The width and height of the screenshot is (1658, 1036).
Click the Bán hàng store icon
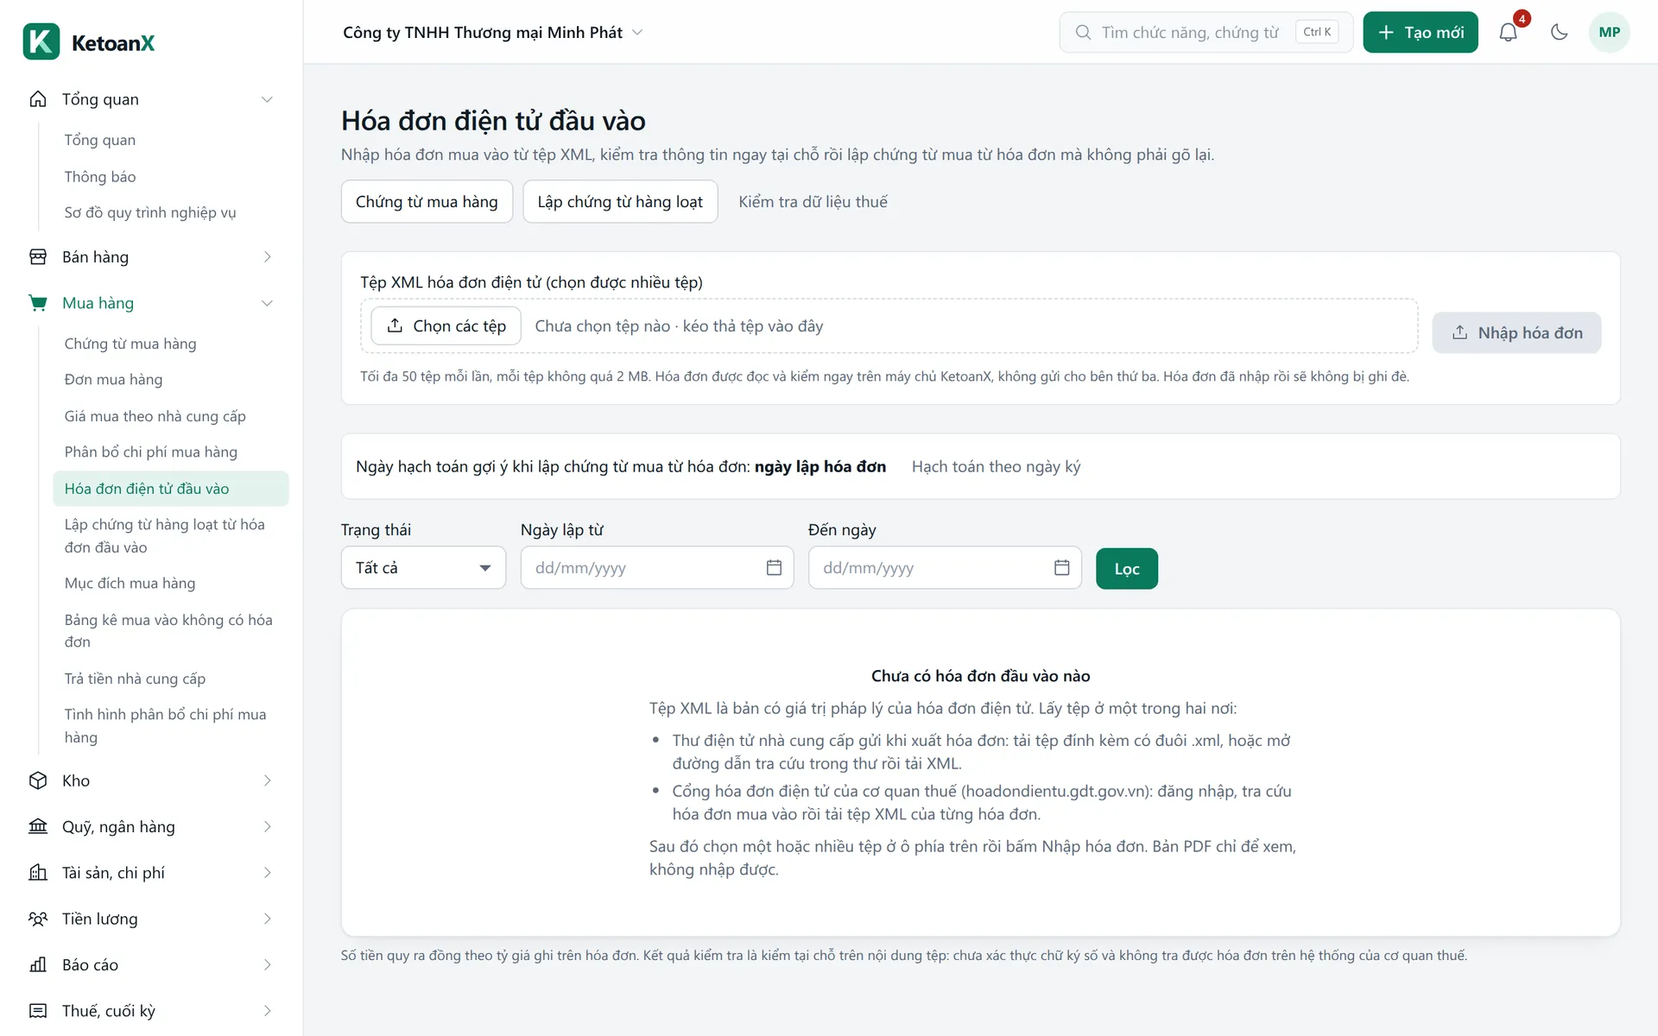point(38,257)
